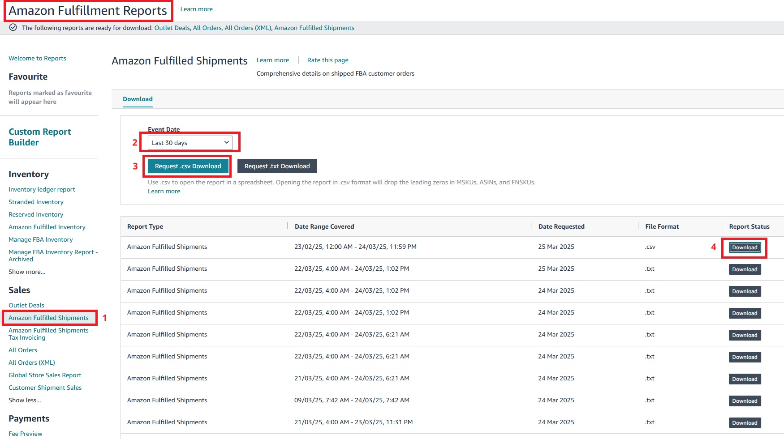Open Fee Preview under Payments
Screen dimensions: 784x439
(x=26, y=434)
